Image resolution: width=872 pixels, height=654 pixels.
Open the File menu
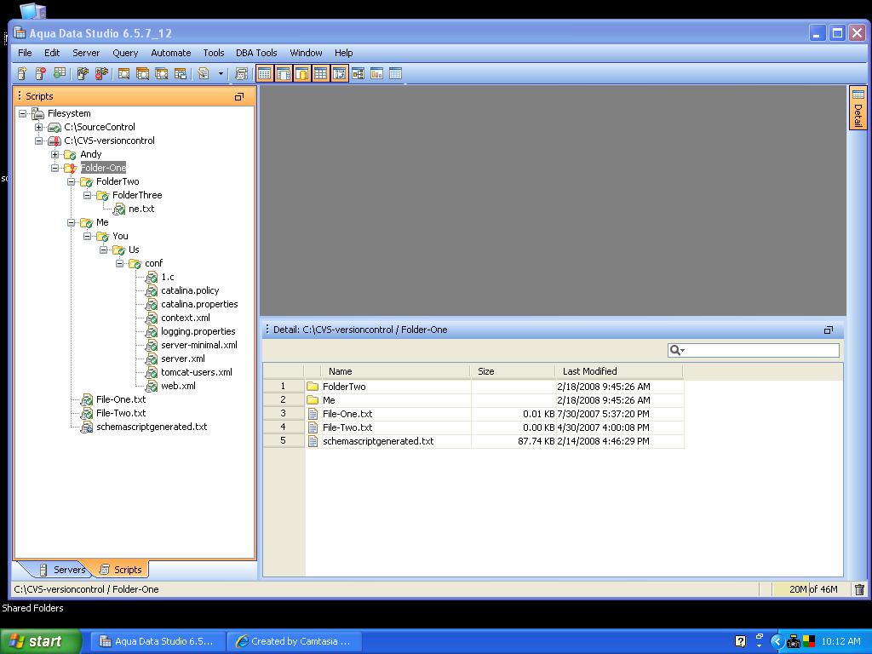pos(25,53)
